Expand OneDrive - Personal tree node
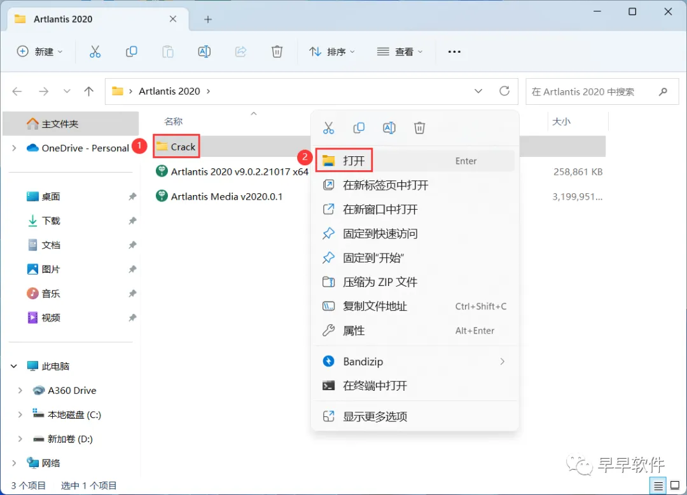The image size is (687, 495). click(x=14, y=148)
